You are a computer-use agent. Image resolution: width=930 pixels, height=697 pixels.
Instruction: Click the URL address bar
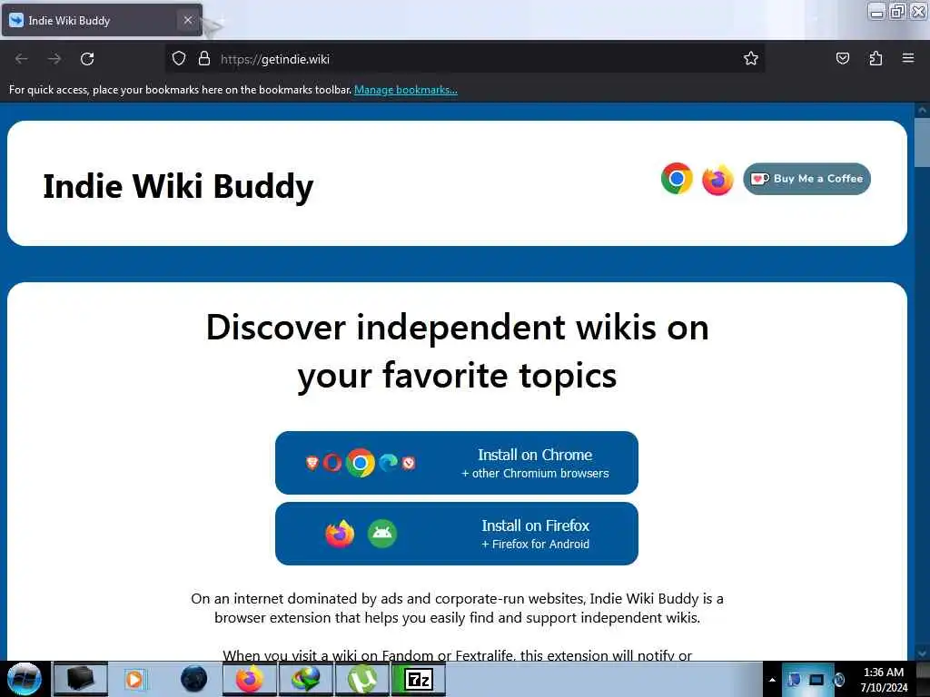464,59
